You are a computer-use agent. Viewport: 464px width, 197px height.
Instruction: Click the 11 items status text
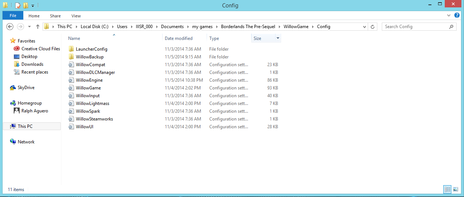16,190
